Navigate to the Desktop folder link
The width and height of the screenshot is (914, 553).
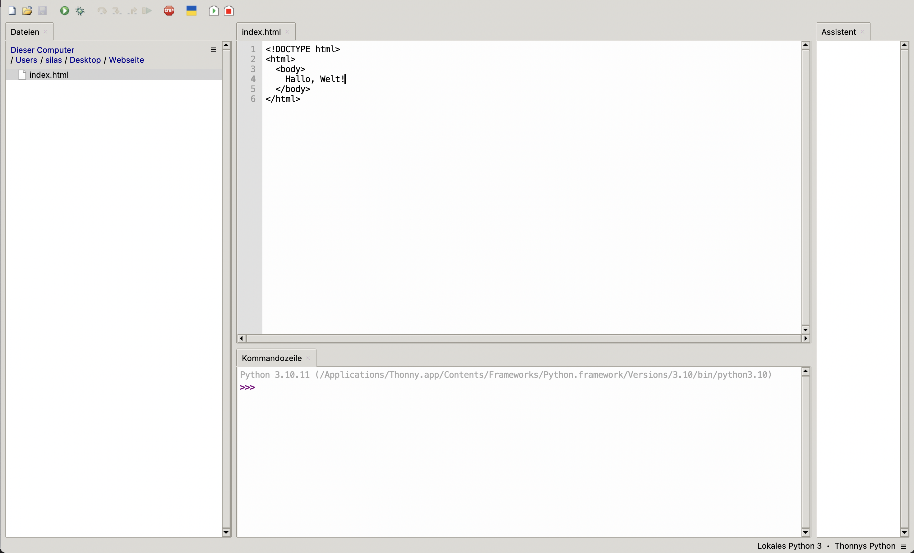click(85, 60)
